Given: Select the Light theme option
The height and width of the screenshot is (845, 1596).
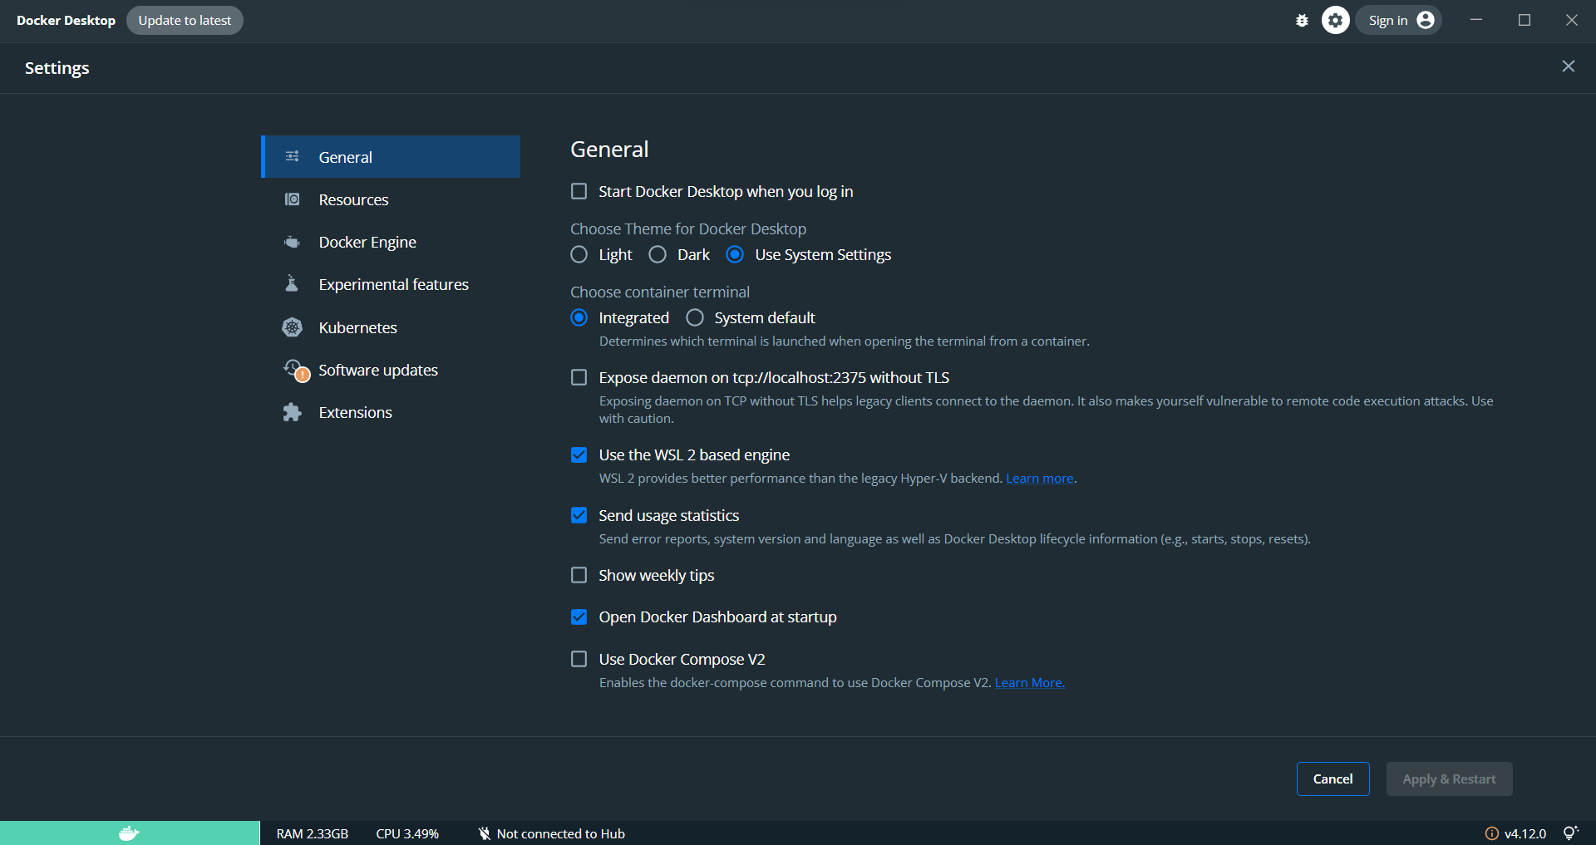Looking at the screenshot, I should coord(579,254).
